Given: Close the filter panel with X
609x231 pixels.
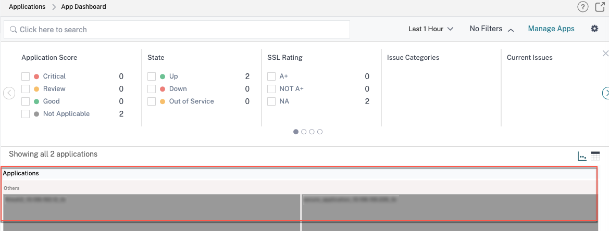Looking at the screenshot, I should coord(605,54).
